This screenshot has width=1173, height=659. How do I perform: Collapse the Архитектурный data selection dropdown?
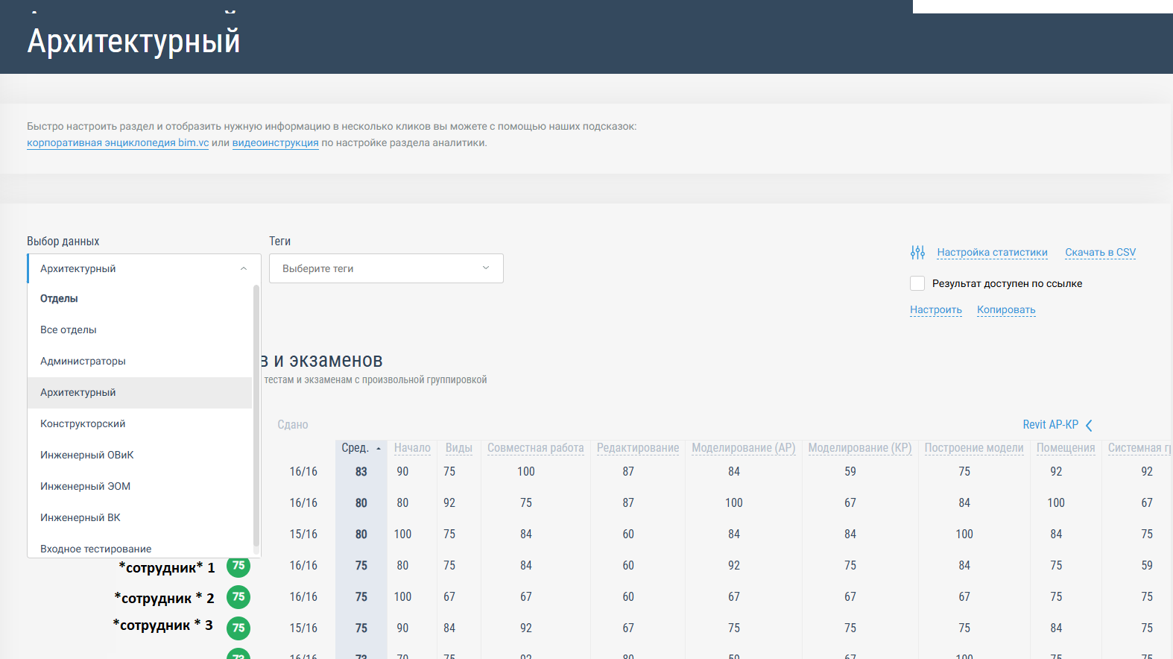[244, 269]
